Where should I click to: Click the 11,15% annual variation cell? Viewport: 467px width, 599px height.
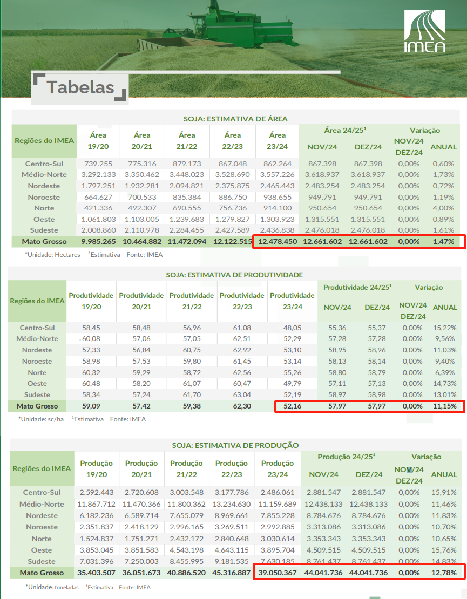coord(444,406)
